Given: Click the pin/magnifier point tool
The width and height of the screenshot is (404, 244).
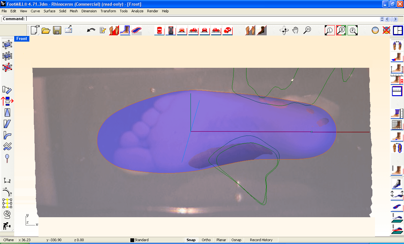Looking at the screenshot, I should 7,158.
